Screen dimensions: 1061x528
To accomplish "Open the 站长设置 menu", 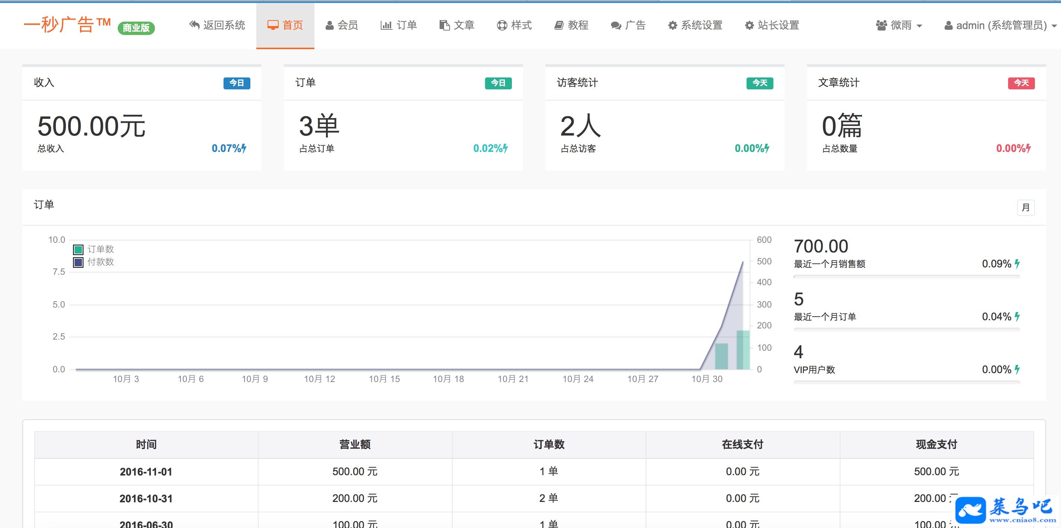I will [772, 26].
